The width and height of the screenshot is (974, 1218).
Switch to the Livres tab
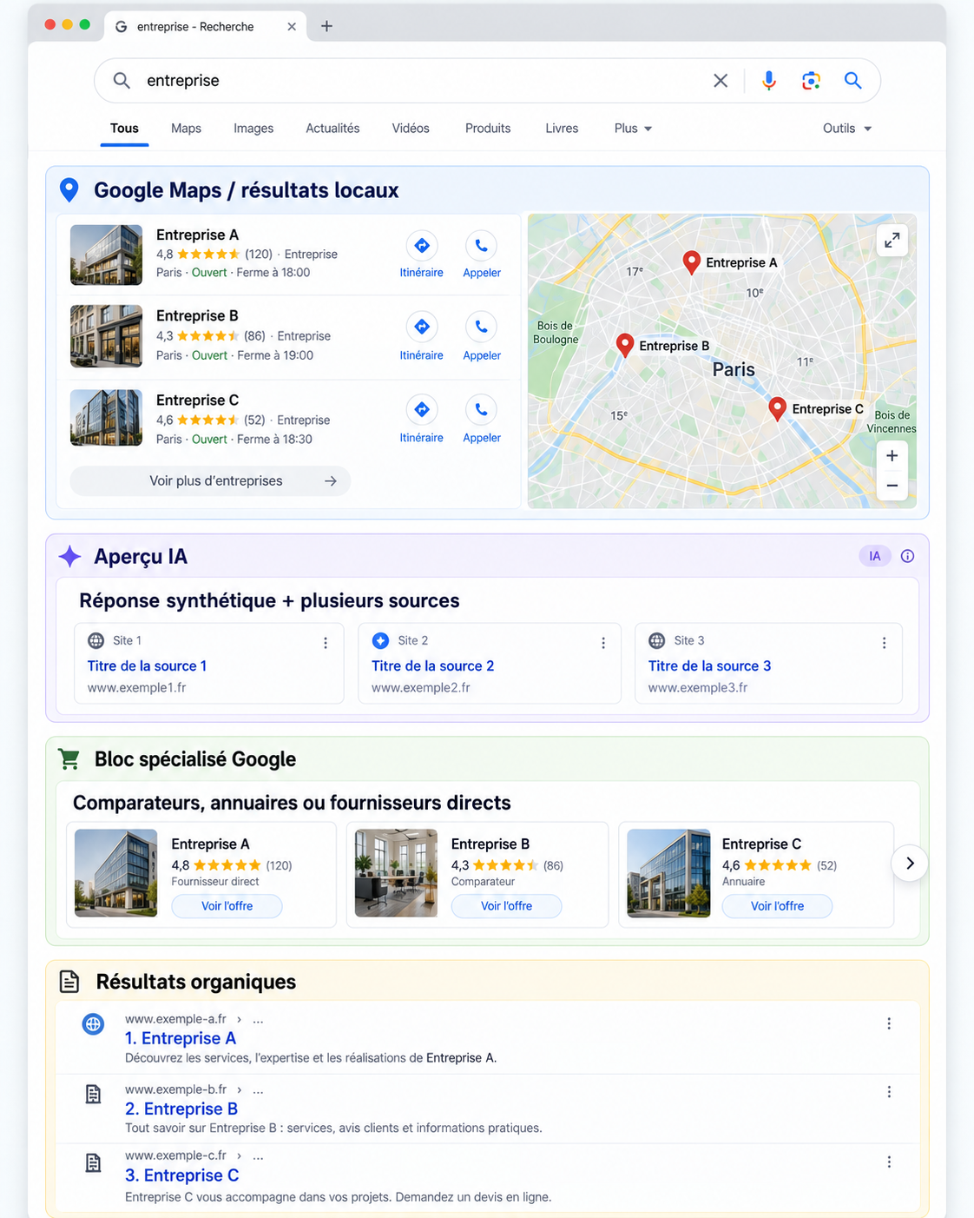[x=562, y=129]
